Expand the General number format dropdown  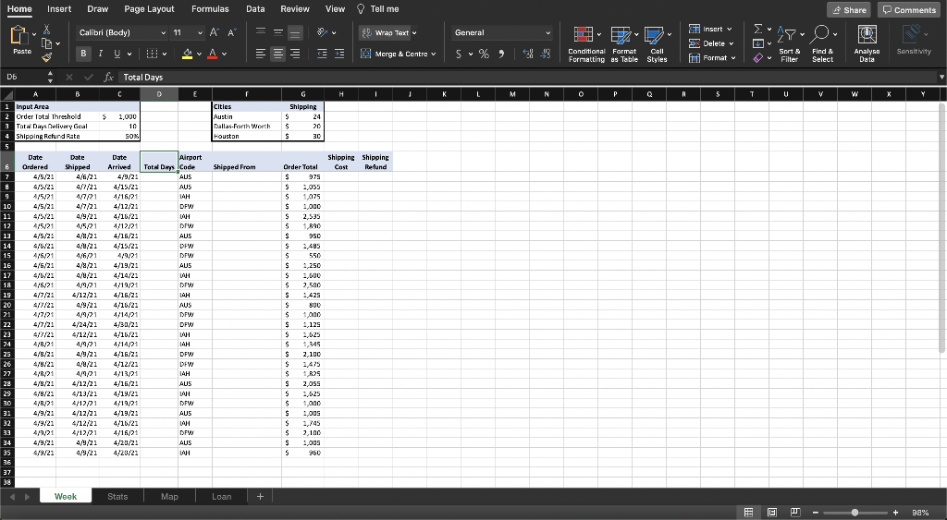pyautogui.click(x=548, y=32)
